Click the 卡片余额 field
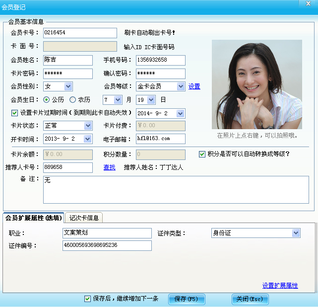Image resolution: width=318 pixels, height=307 pixels. (68, 154)
